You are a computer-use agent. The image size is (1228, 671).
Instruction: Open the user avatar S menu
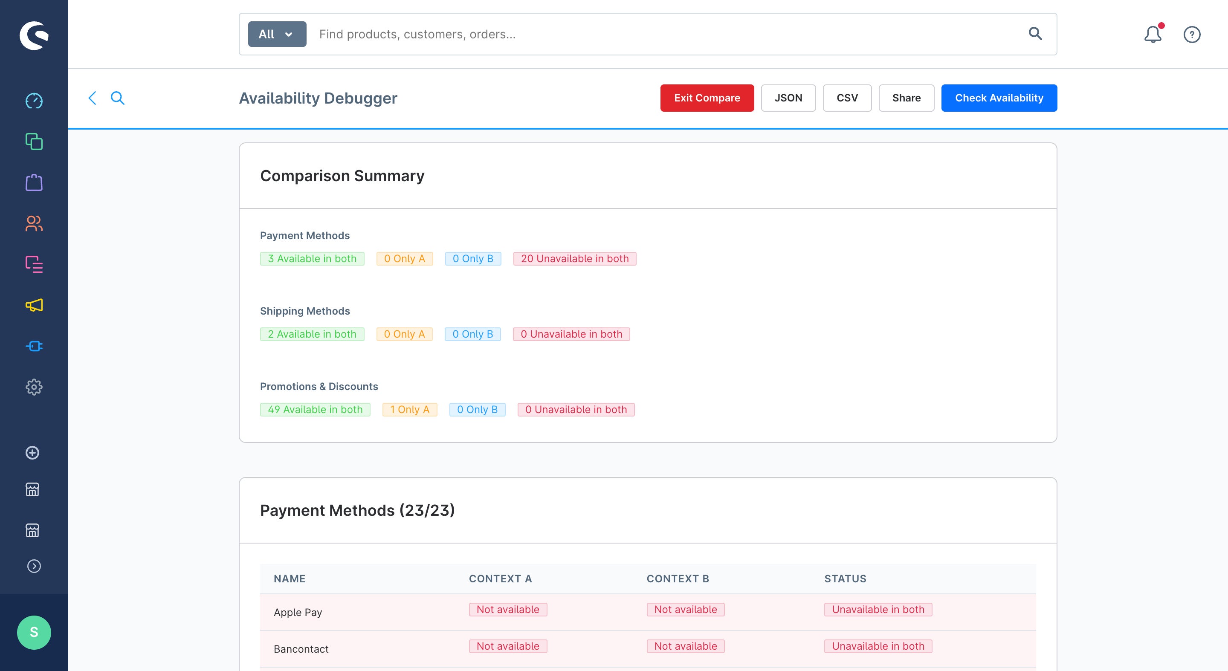(x=34, y=632)
